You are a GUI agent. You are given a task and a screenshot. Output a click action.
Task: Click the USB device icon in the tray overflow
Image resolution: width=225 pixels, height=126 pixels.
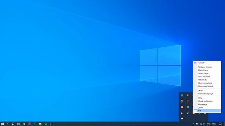pyautogui.click(x=182, y=101)
